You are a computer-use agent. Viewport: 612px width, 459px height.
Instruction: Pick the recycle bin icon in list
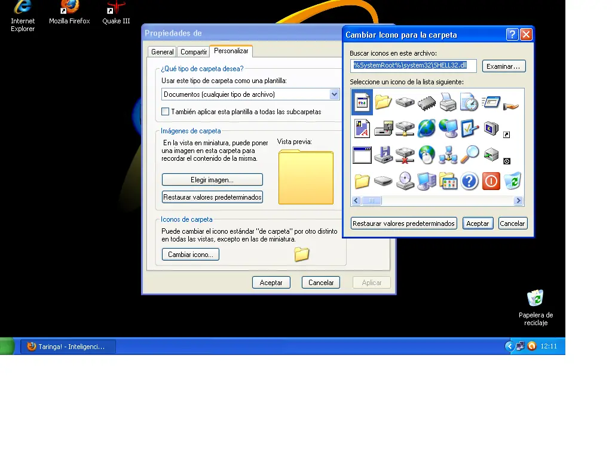512,181
